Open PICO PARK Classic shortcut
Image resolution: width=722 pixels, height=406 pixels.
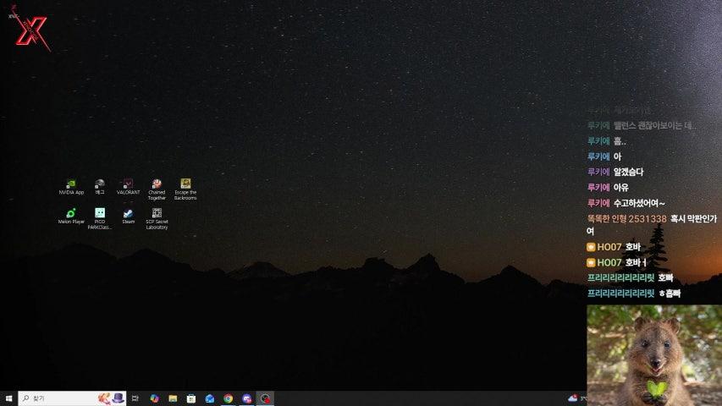pyautogui.click(x=100, y=213)
